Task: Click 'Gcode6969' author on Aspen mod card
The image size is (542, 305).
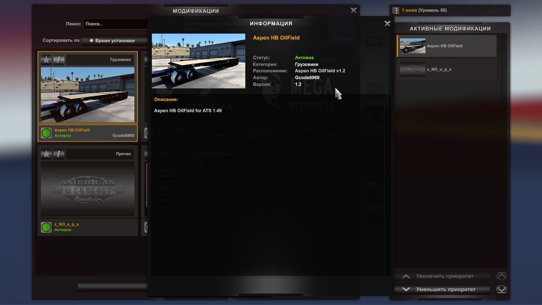Action: pos(123,136)
